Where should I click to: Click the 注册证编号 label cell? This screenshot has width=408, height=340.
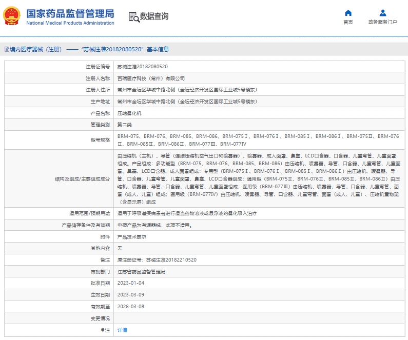click(x=59, y=67)
